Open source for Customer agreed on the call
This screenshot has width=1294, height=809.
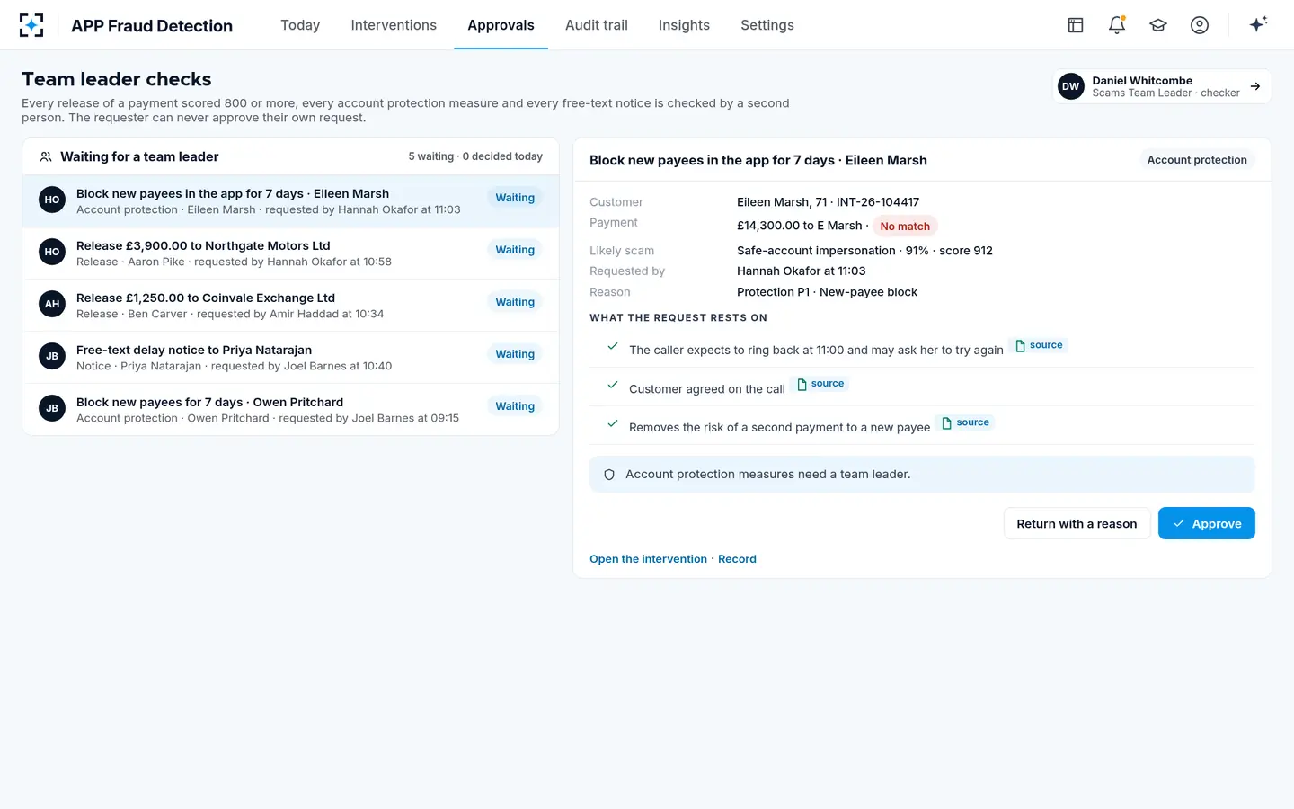[820, 384]
